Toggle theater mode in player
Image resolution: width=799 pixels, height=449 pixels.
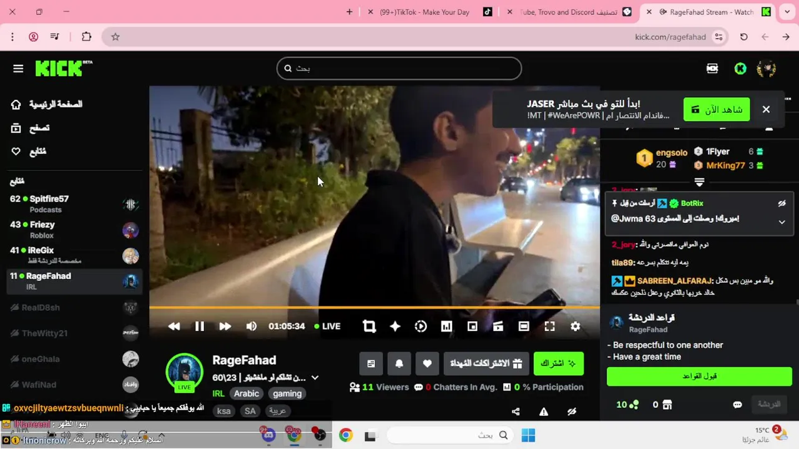coord(524,326)
